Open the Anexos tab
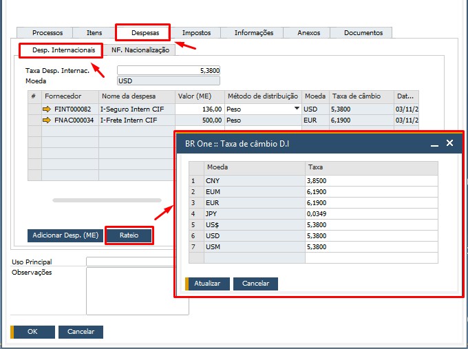The image size is (468, 349). (x=308, y=32)
